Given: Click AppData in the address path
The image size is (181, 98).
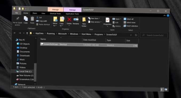Looking at the screenshot, I should tap(39, 33).
